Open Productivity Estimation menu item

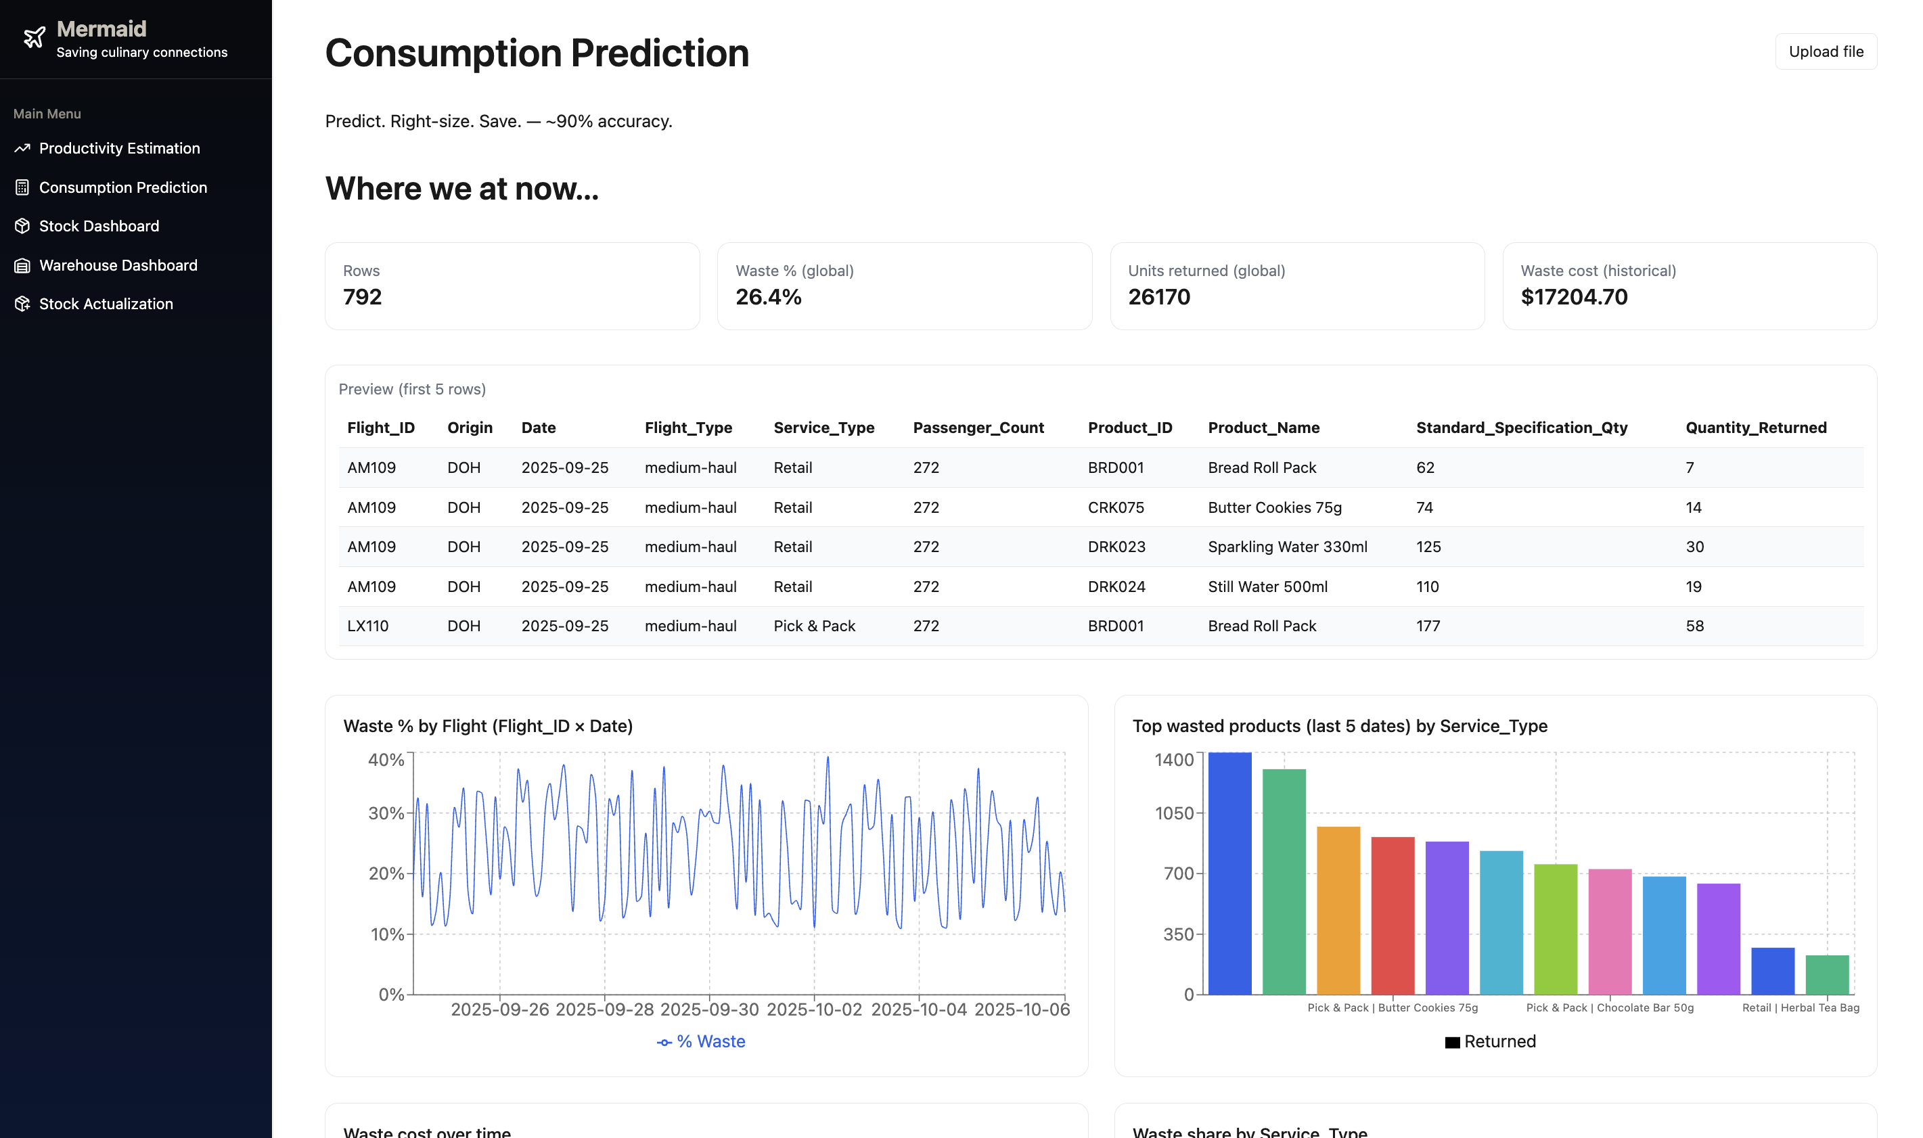(x=120, y=149)
